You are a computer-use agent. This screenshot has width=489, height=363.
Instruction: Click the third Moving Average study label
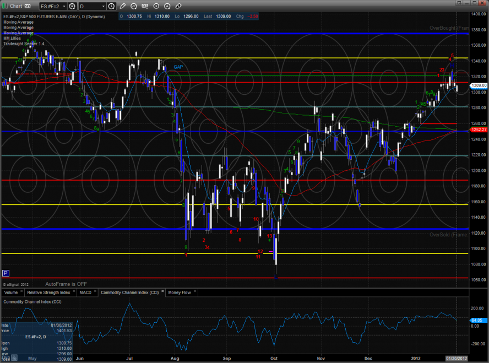pos(18,32)
